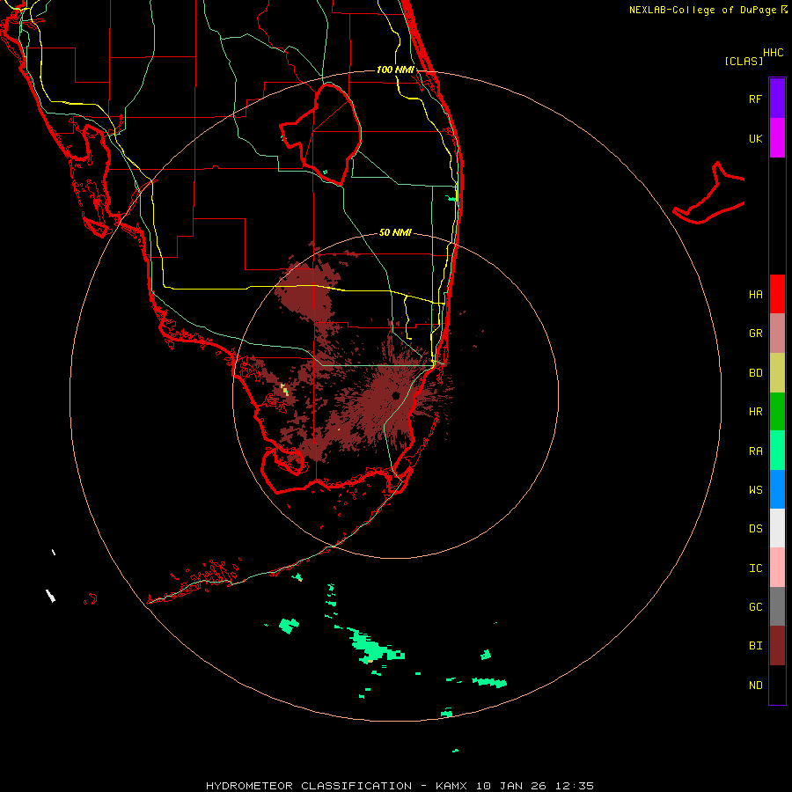The height and width of the screenshot is (792, 792).
Task: Click the HA red legend swatch
Action: click(x=777, y=294)
